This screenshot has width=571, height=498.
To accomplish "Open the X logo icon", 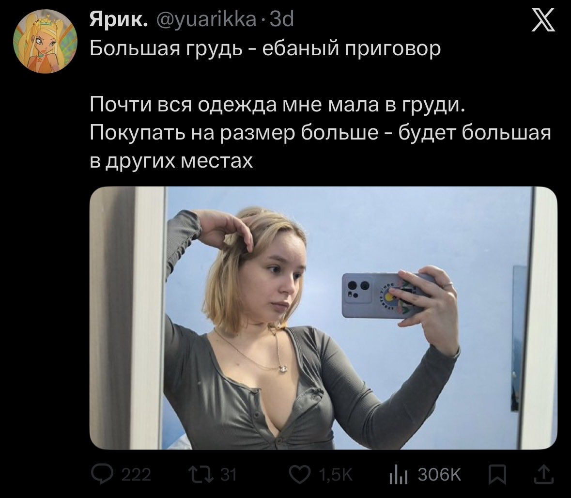I will click(x=543, y=21).
